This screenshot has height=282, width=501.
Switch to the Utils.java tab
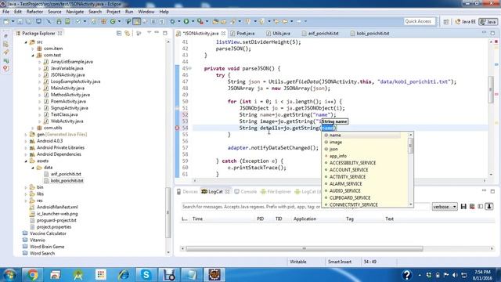(279, 33)
